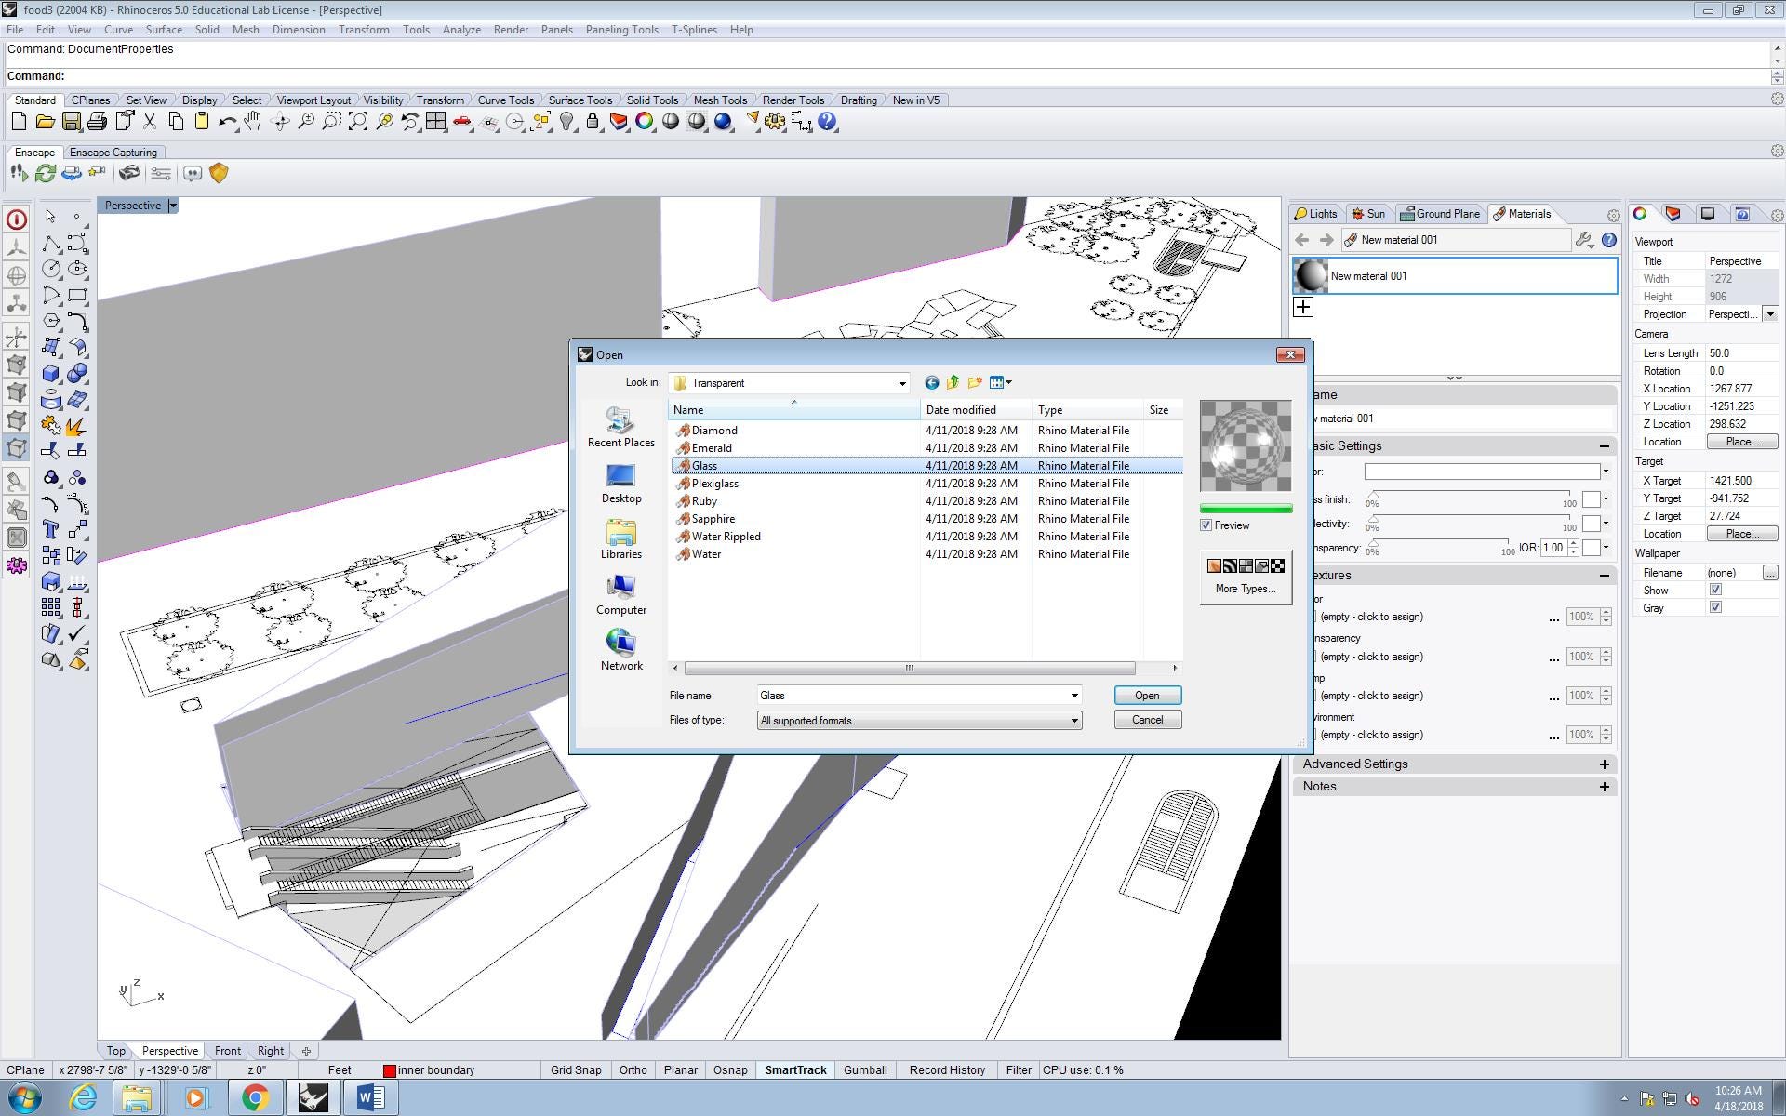Viewport: 1786px width, 1116px height.
Task: Select the Plexiglass material file
Action: click(x=714, y=484)
